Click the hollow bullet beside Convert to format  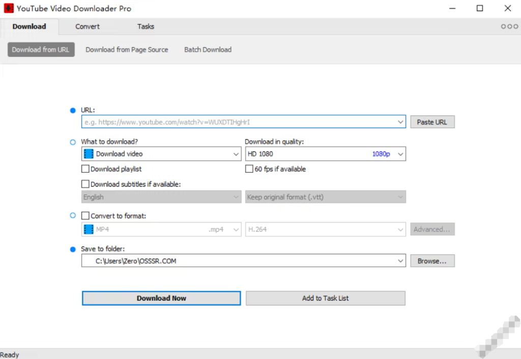[73, 215]
